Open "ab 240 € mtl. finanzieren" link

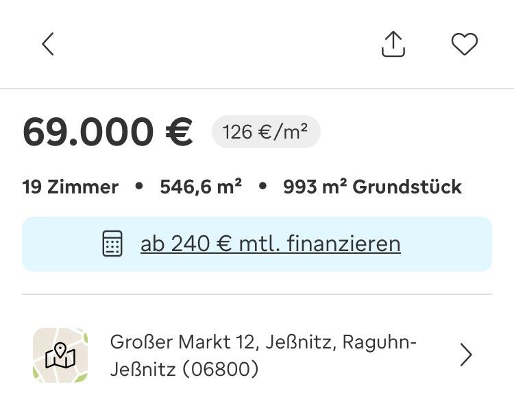click(x=270, y=244)
